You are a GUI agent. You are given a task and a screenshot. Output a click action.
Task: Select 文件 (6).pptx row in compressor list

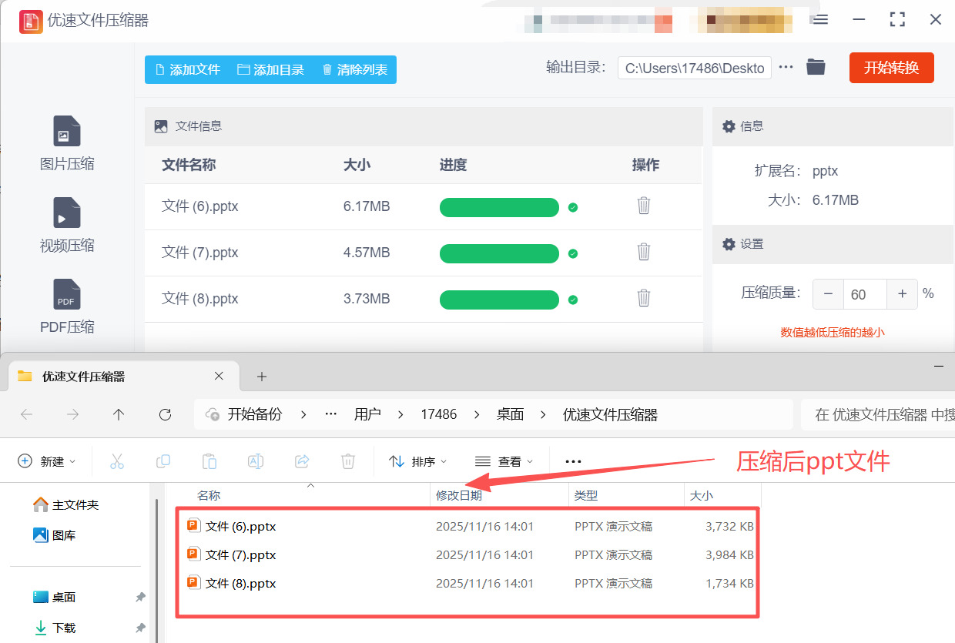click(x=424, y=206)
